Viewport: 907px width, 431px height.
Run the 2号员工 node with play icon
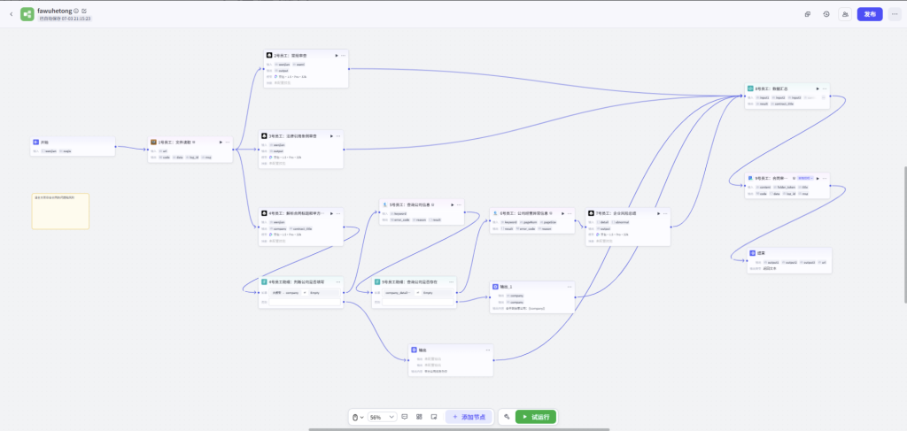[335, 55]
